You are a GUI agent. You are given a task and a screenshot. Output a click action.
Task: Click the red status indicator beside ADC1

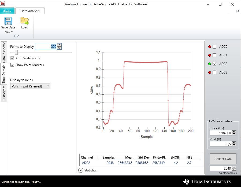tap(209, 55)
